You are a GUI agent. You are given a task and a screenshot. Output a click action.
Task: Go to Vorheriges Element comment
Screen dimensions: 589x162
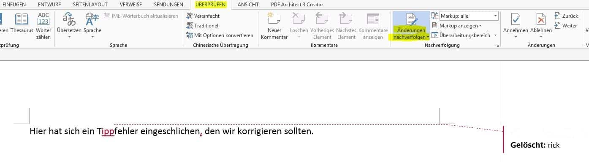(x=322, y=26)
